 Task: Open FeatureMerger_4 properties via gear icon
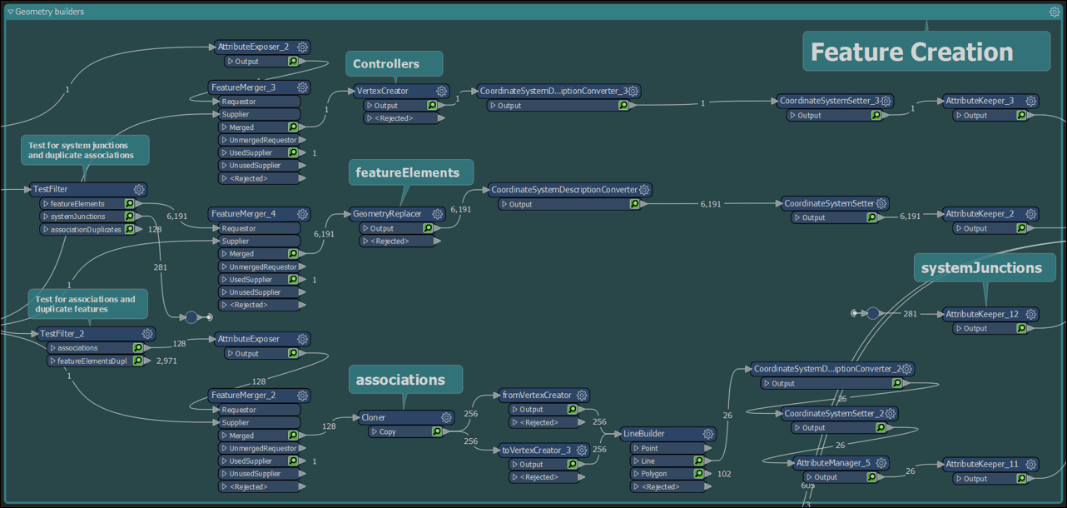coord(303,214)
